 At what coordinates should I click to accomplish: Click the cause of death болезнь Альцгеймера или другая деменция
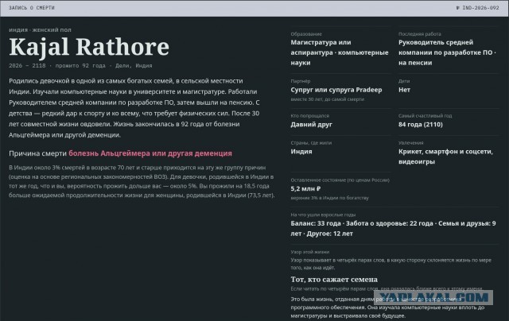150,153
